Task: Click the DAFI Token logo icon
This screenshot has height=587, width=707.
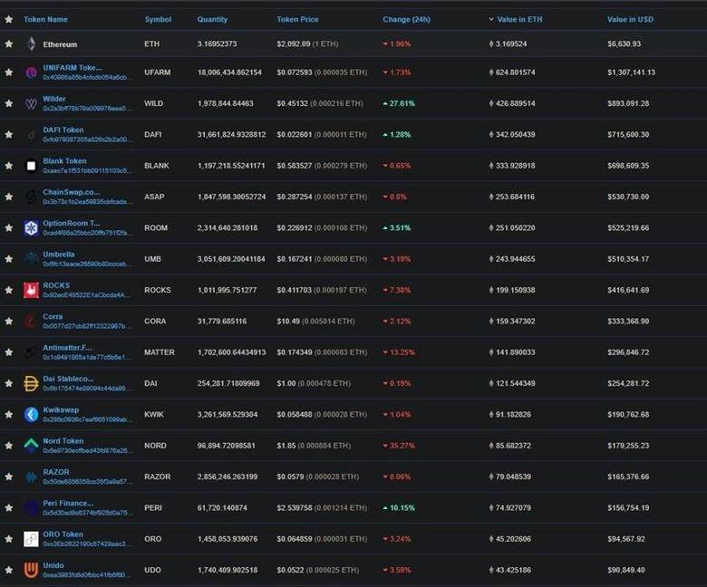Action: coord(31,135)
